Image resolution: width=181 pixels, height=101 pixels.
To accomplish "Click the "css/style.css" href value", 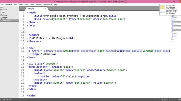I will pos(113,19).
